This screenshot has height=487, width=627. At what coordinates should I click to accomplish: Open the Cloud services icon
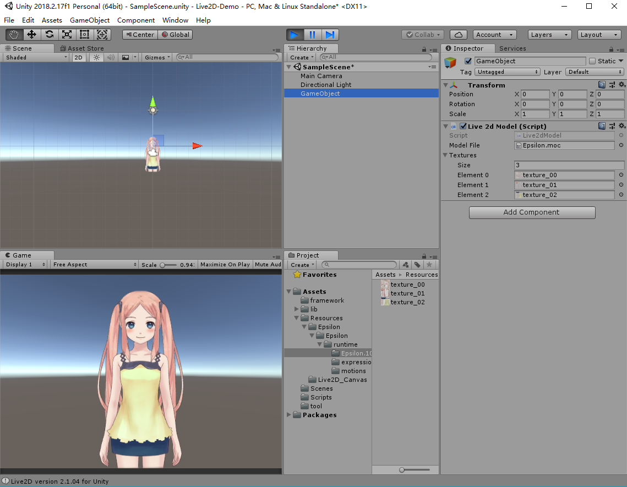click(x=459, y=35)
